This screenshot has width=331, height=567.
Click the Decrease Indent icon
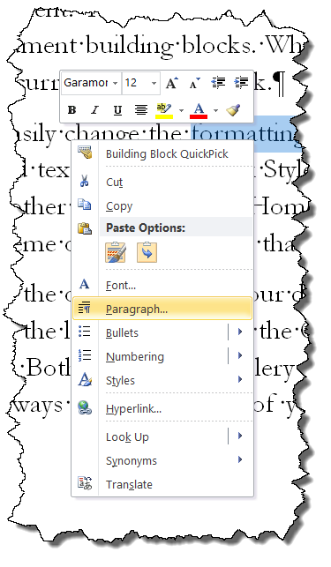coord(218,83)
